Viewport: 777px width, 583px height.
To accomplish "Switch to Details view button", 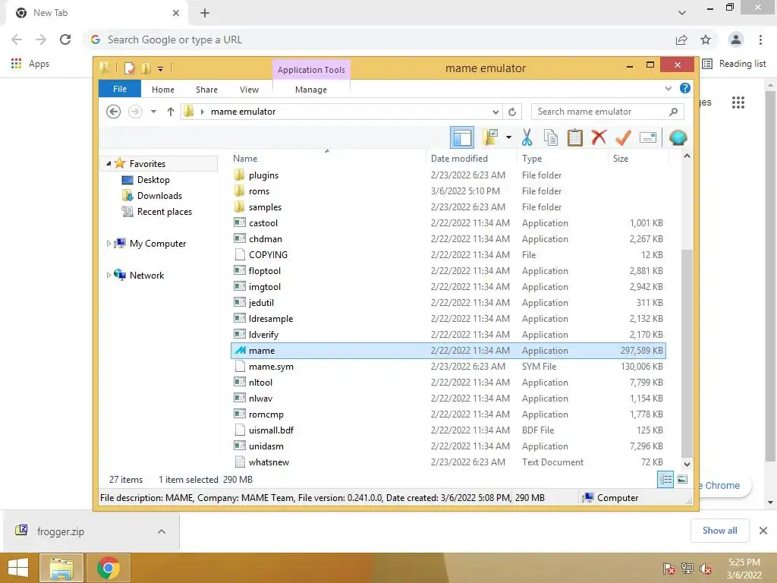I will click(665, 480).
